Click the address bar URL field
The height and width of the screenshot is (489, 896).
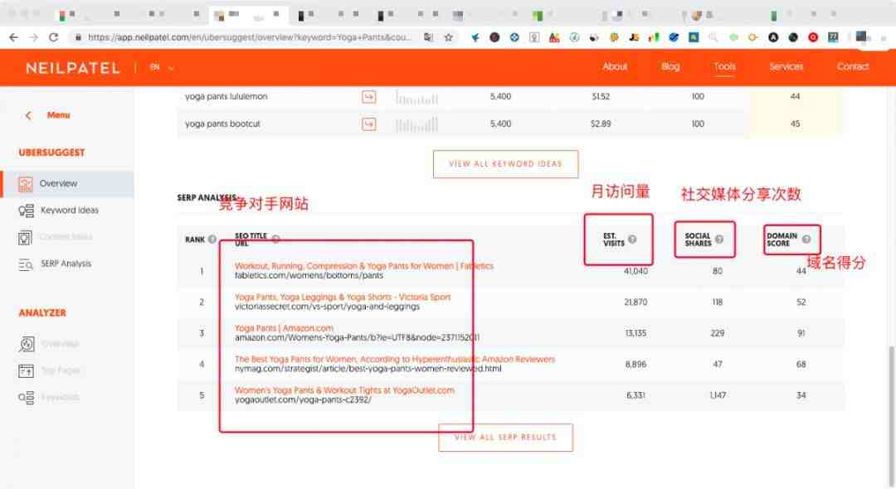click(x=249, y=37)
